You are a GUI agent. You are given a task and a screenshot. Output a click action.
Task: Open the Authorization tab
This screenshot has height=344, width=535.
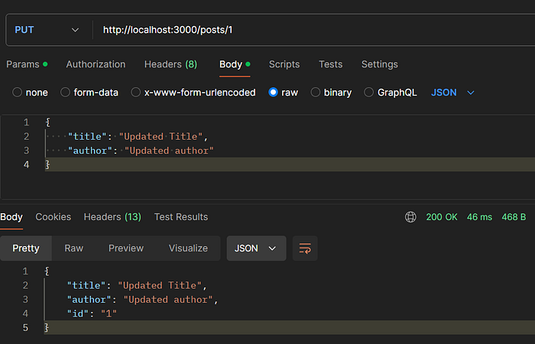click(x=96, y=64)
